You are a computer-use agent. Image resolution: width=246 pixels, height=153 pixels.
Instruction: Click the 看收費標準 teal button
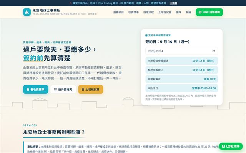36,89
